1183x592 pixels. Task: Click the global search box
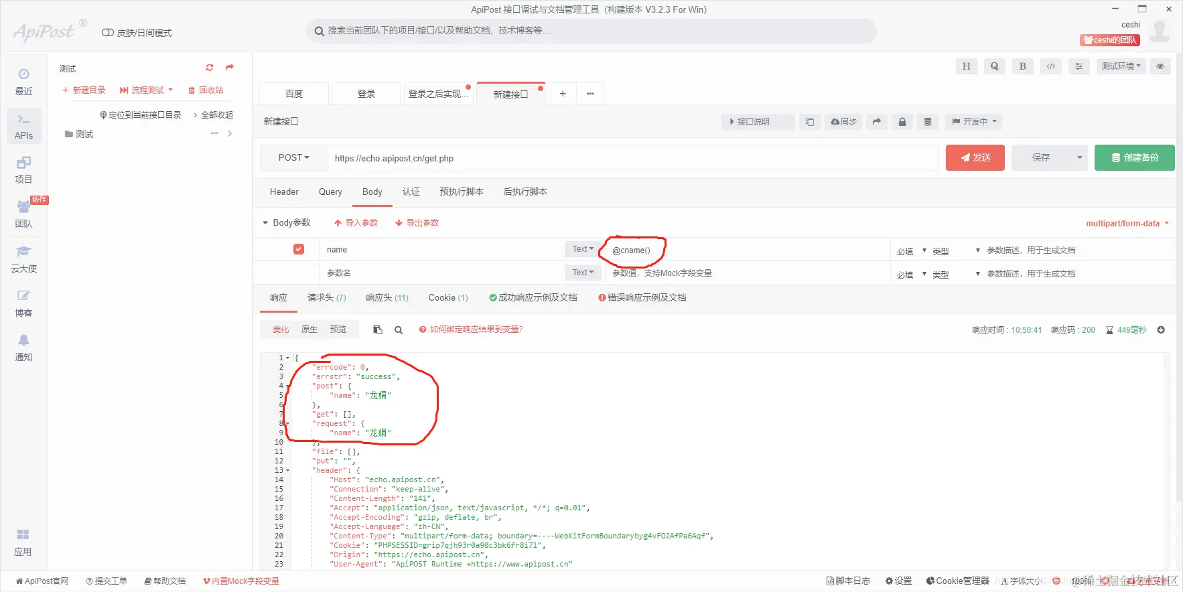(591, 31)
